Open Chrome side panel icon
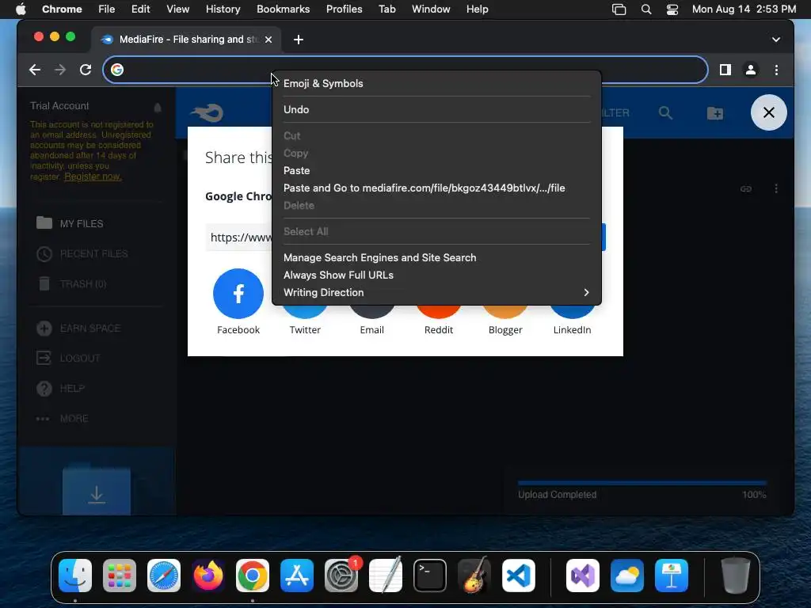This screenshot has width=811, height=608. coord(725,70)
